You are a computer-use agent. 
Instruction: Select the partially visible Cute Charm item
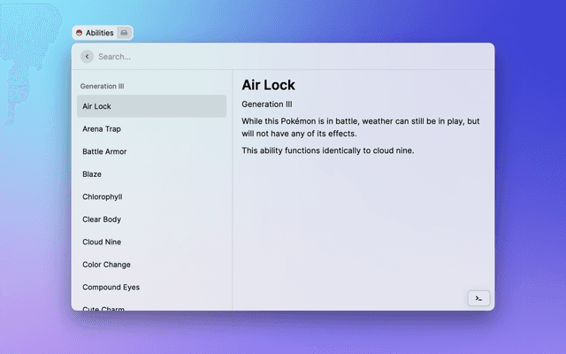click(151, 307)
